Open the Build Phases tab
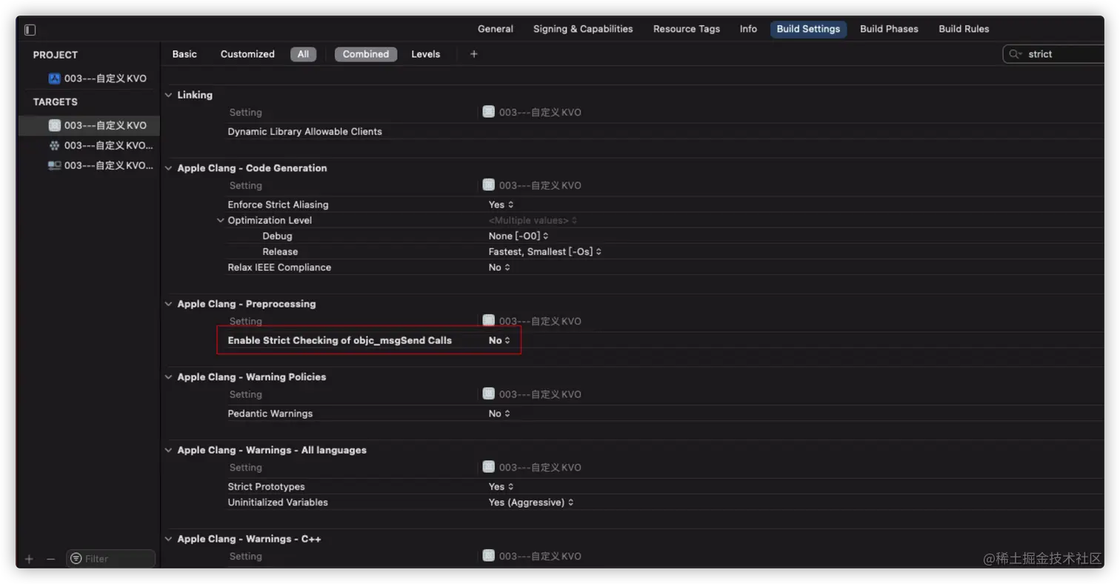 coord(889,29)
